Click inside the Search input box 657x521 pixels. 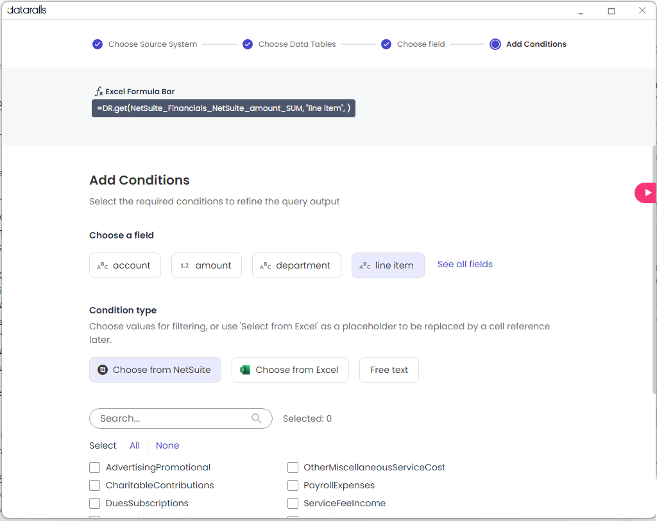(x=173, y=418)
